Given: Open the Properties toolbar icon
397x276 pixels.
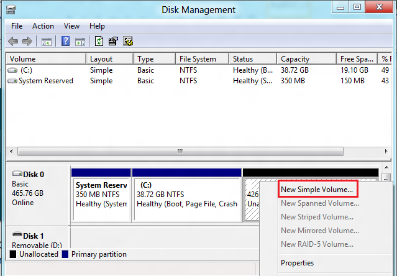Looking at the screenshot, I should point(113,41).
